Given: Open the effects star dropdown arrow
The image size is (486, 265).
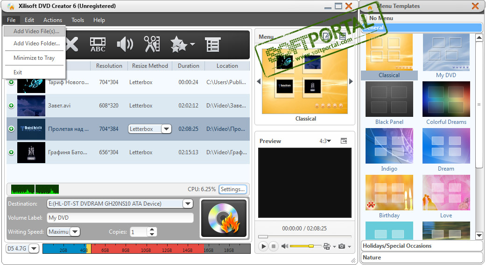Looking at the screenshot, I should [192, 44].
